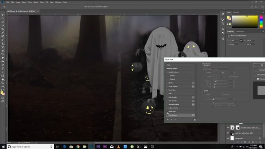This screenshot has width=265, height=149.
Task: Open the Color panel options menu
Action: pyautogui.click(x=263, y=13)
